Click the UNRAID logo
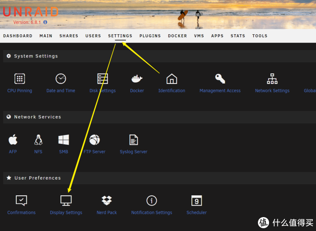 pos(30,12)
